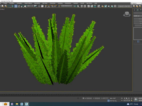The image size is (142, 106).
Task: Open the project folder path dropdown
Action: tap(125, 6)
